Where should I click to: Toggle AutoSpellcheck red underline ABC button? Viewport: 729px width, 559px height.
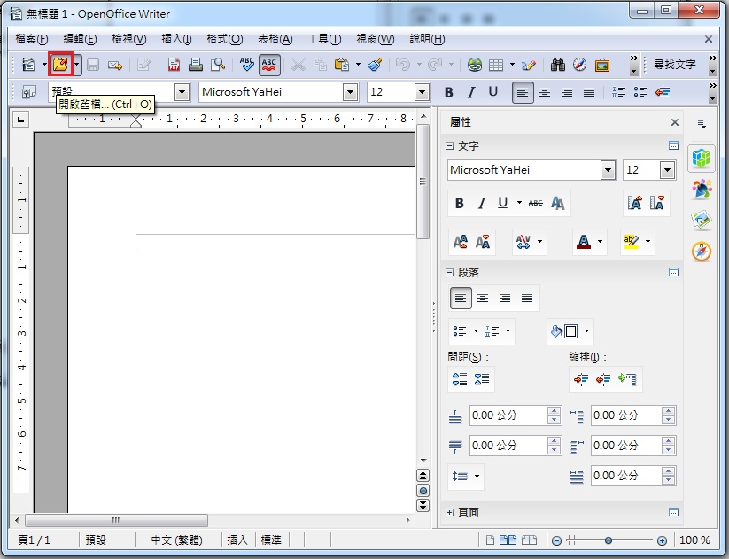pos(270,65)
